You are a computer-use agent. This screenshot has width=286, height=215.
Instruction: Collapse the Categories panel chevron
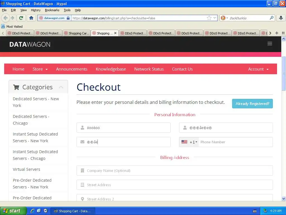tap(61, 87)
